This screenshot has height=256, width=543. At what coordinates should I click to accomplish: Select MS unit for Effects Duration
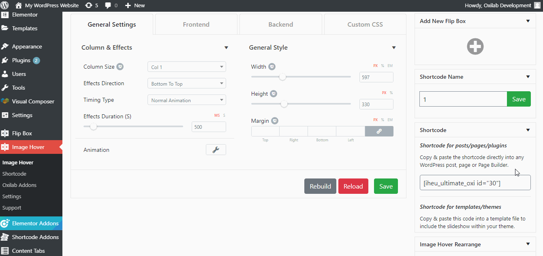[217, 115]
